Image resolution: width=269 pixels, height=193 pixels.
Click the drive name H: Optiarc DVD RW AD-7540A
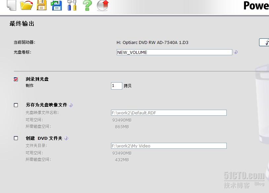pos(152,43)
